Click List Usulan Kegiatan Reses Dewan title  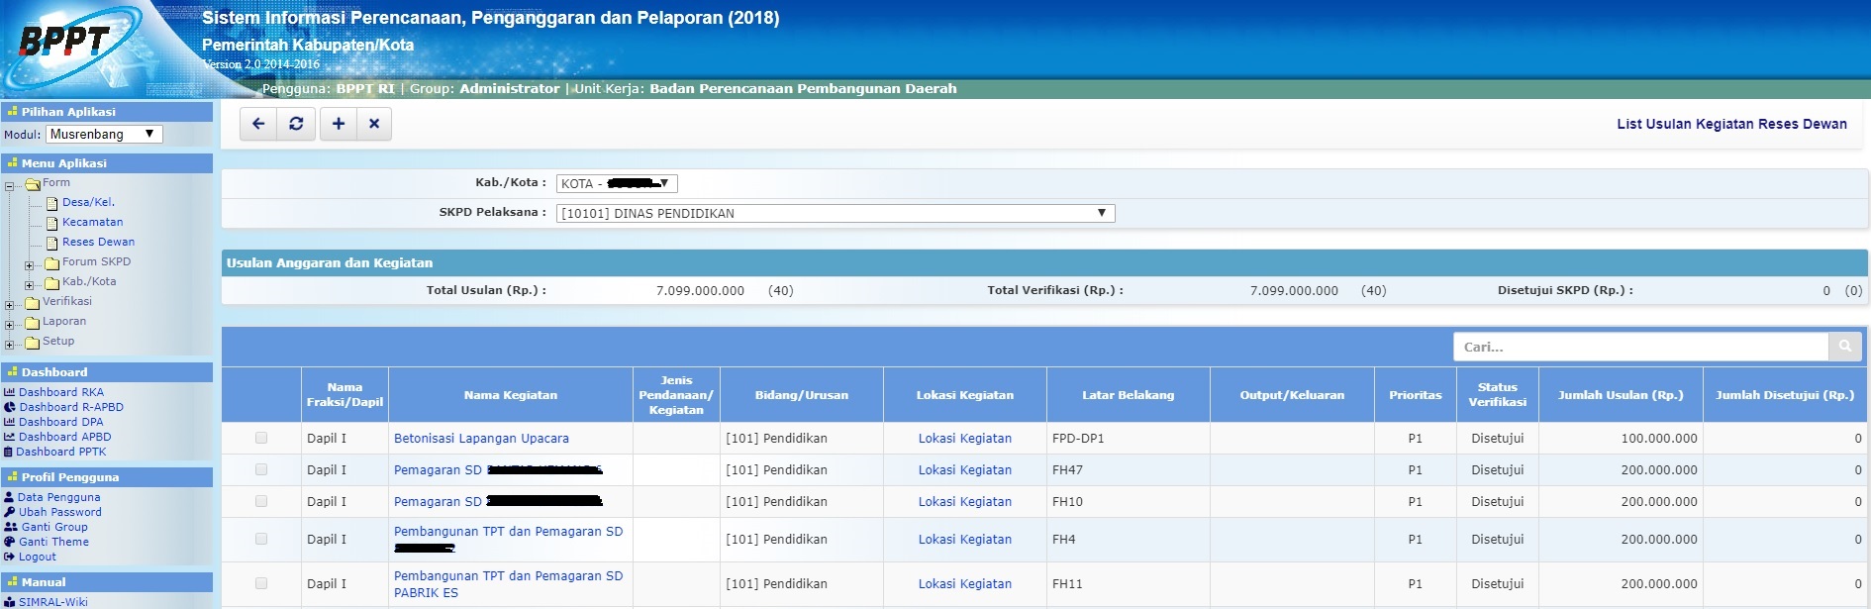[x=1731, y=124]
